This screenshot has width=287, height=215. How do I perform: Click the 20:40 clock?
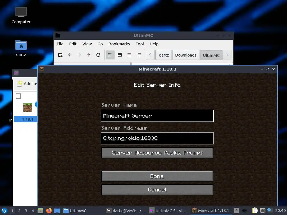coord(280,211)
